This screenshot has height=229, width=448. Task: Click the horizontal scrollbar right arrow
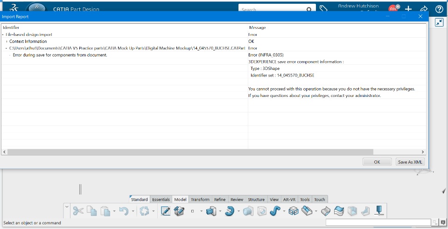click(x=423, y=152)
